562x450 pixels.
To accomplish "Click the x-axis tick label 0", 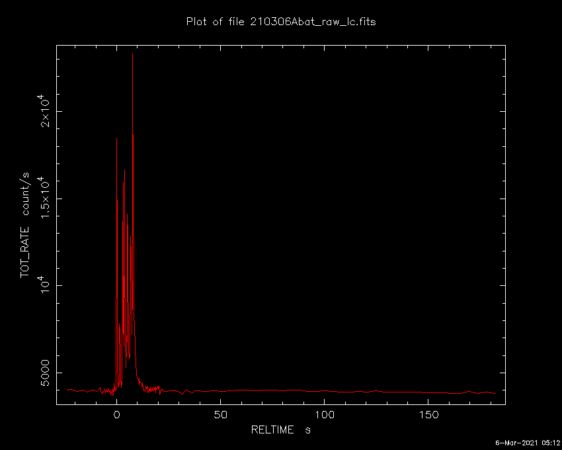I will [x=116, y=415].
